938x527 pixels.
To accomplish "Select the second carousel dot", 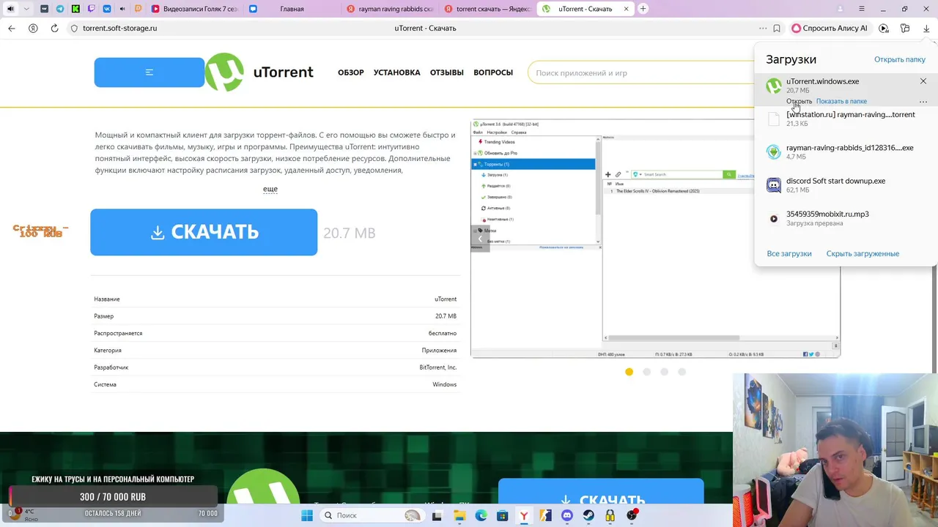I will [x=646, y=372].
